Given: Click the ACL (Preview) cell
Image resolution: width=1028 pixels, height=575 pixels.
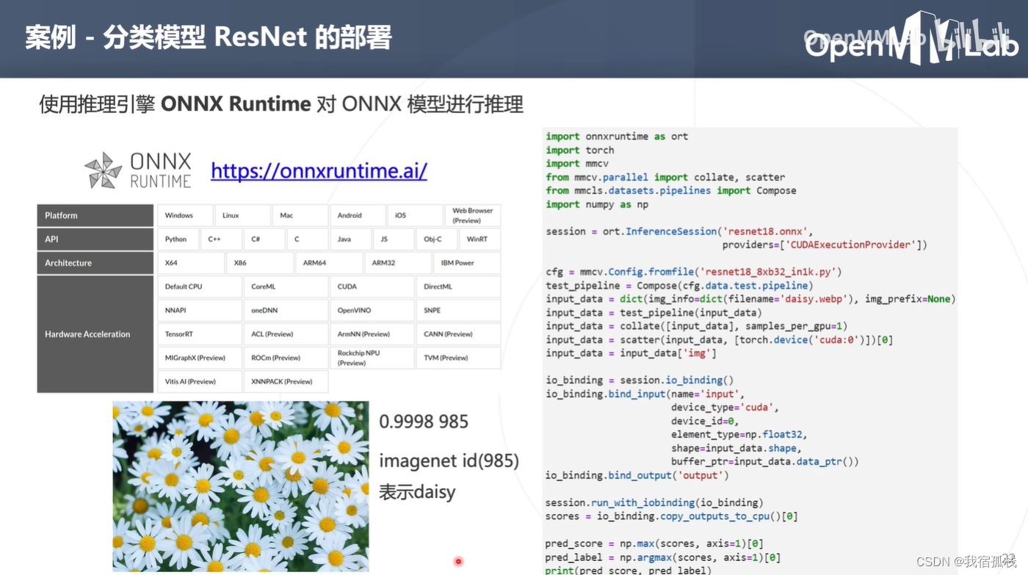Looking at the screenshot, I should click(286, 334).
